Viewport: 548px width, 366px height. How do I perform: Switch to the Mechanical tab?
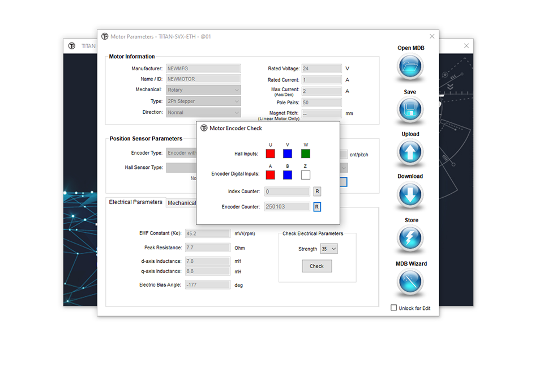pos(181,203)
